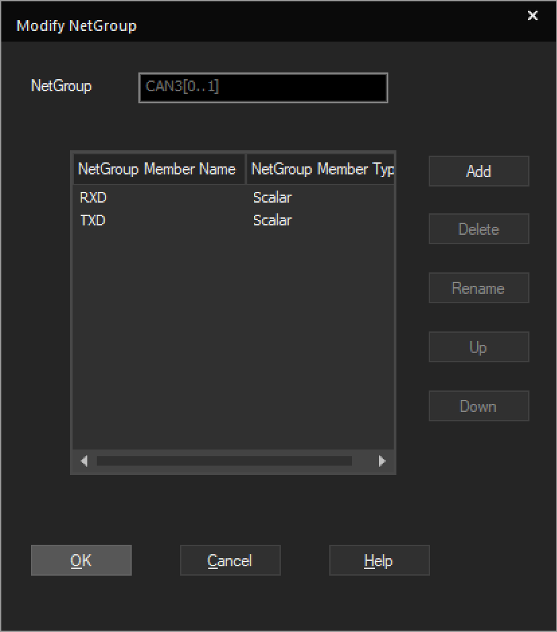
Task: Click the Rename button
Action: [478, 288]
